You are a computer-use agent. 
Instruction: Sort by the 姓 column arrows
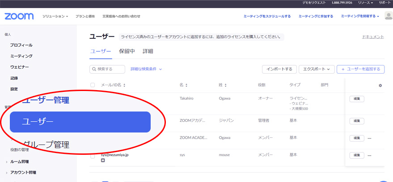(225, 85)
